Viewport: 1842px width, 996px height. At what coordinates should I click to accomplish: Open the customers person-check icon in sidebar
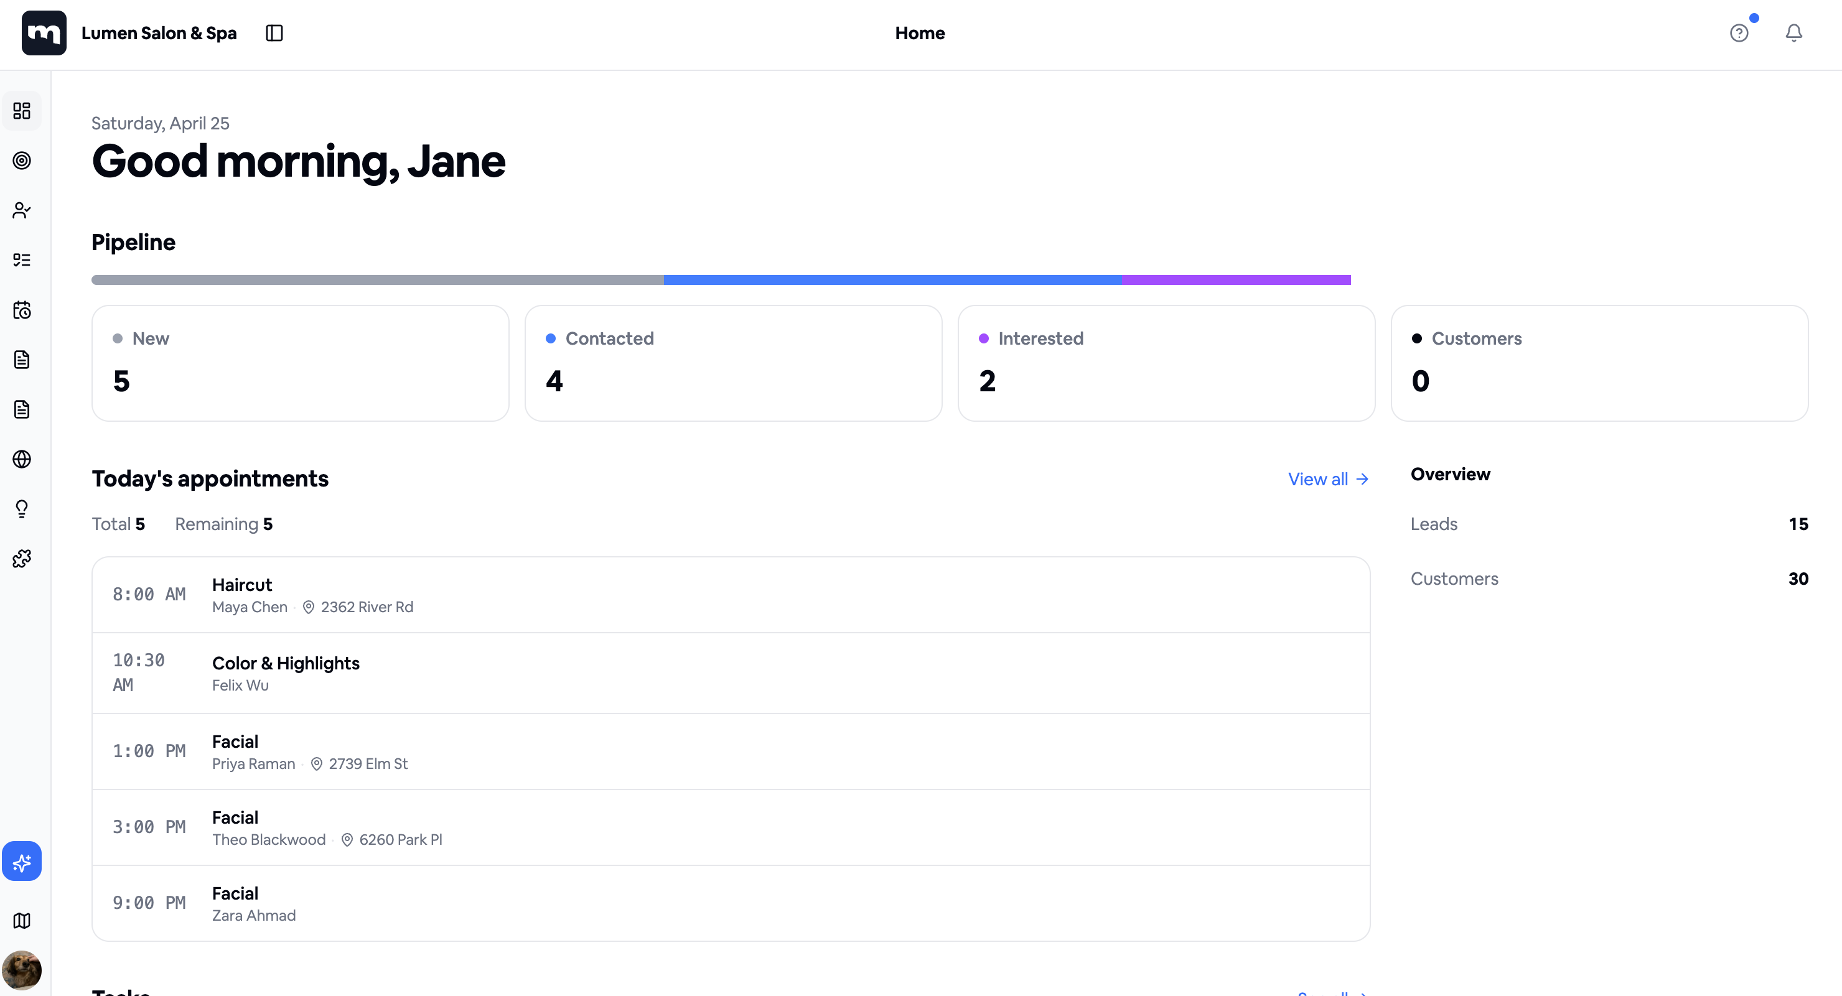click(x=21, y=210)
